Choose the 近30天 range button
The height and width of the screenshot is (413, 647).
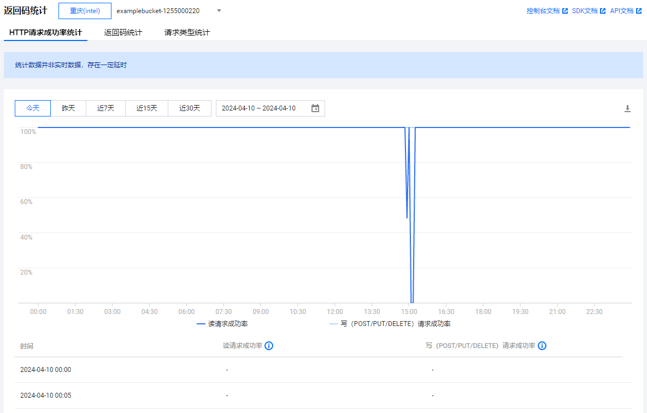190,108
